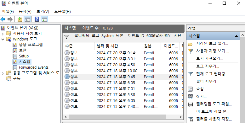Expand the 사용자 지정 보기 tree node
The image size is (245, 123).
tap(3, 34)
